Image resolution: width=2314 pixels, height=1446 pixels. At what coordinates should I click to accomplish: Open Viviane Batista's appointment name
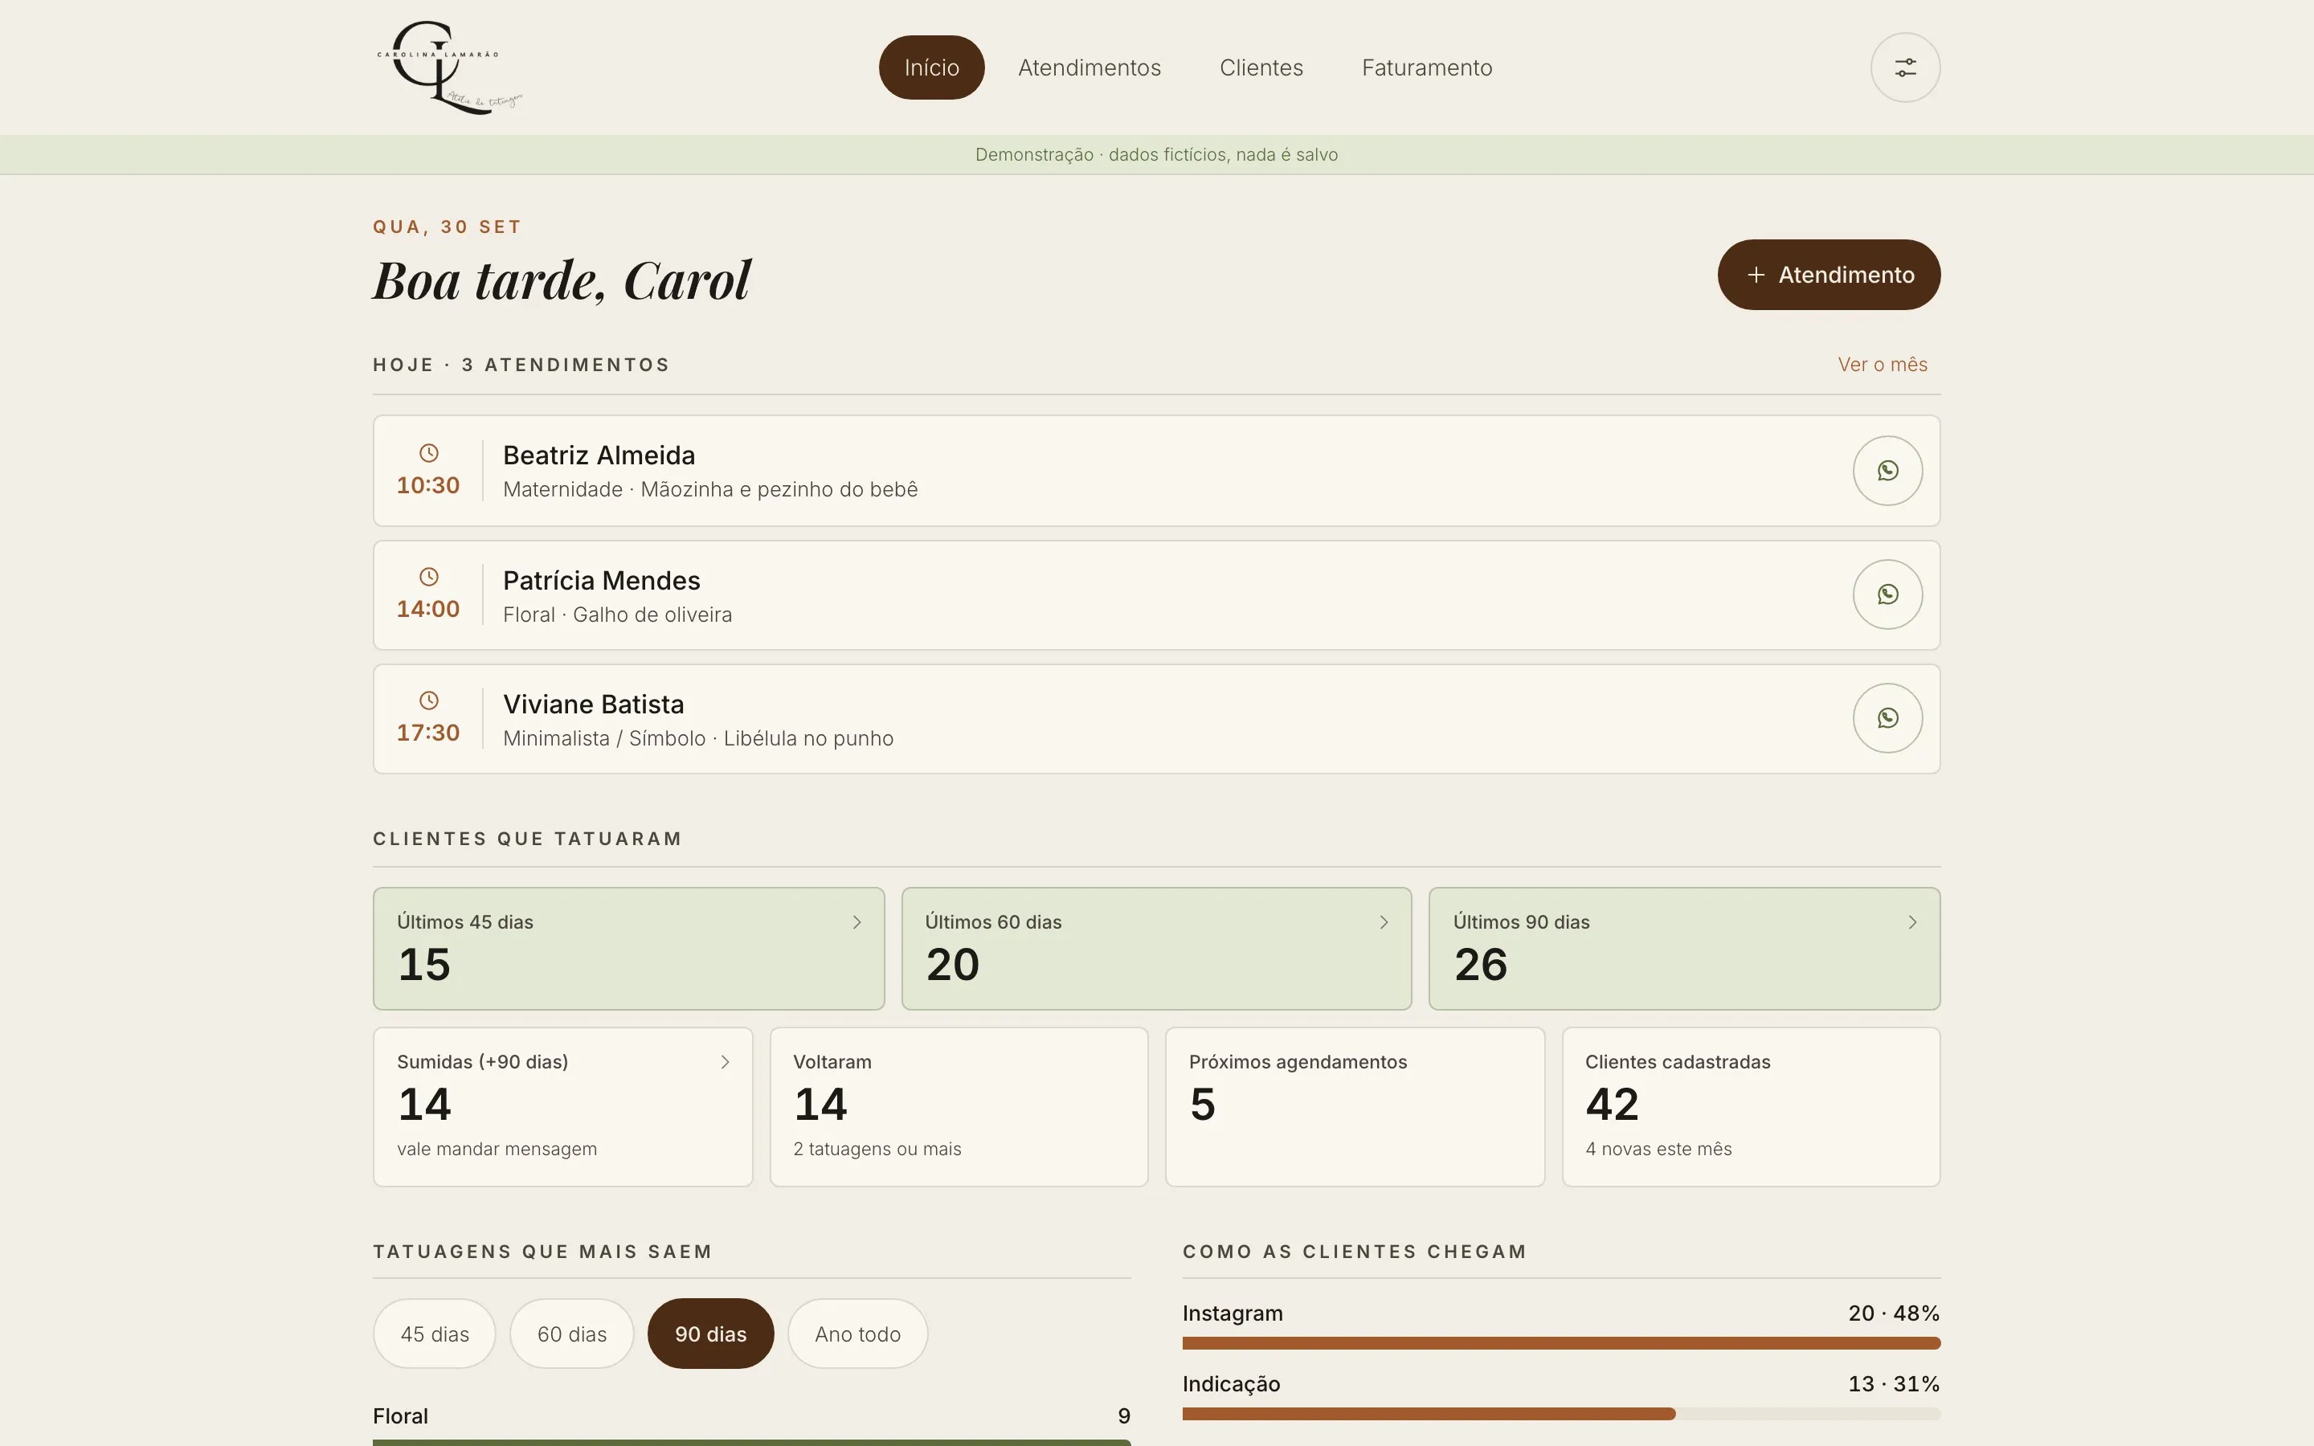[593, 705]
